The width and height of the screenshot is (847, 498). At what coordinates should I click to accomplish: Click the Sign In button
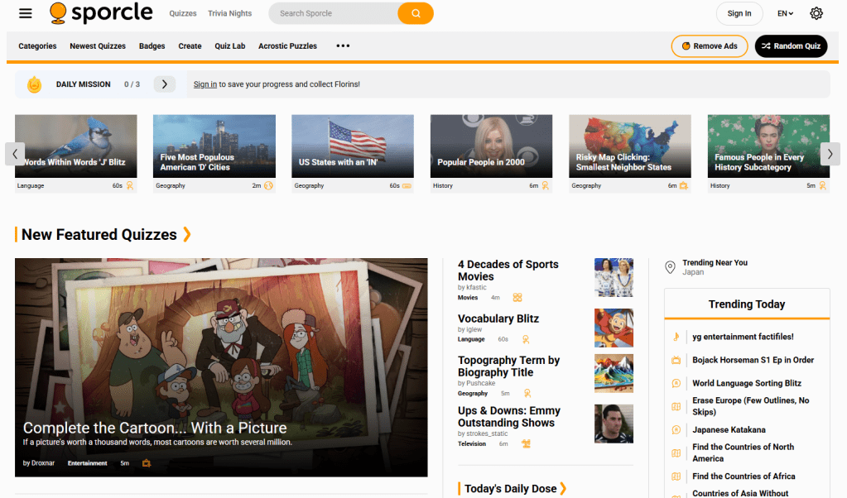tap(739, 13)
